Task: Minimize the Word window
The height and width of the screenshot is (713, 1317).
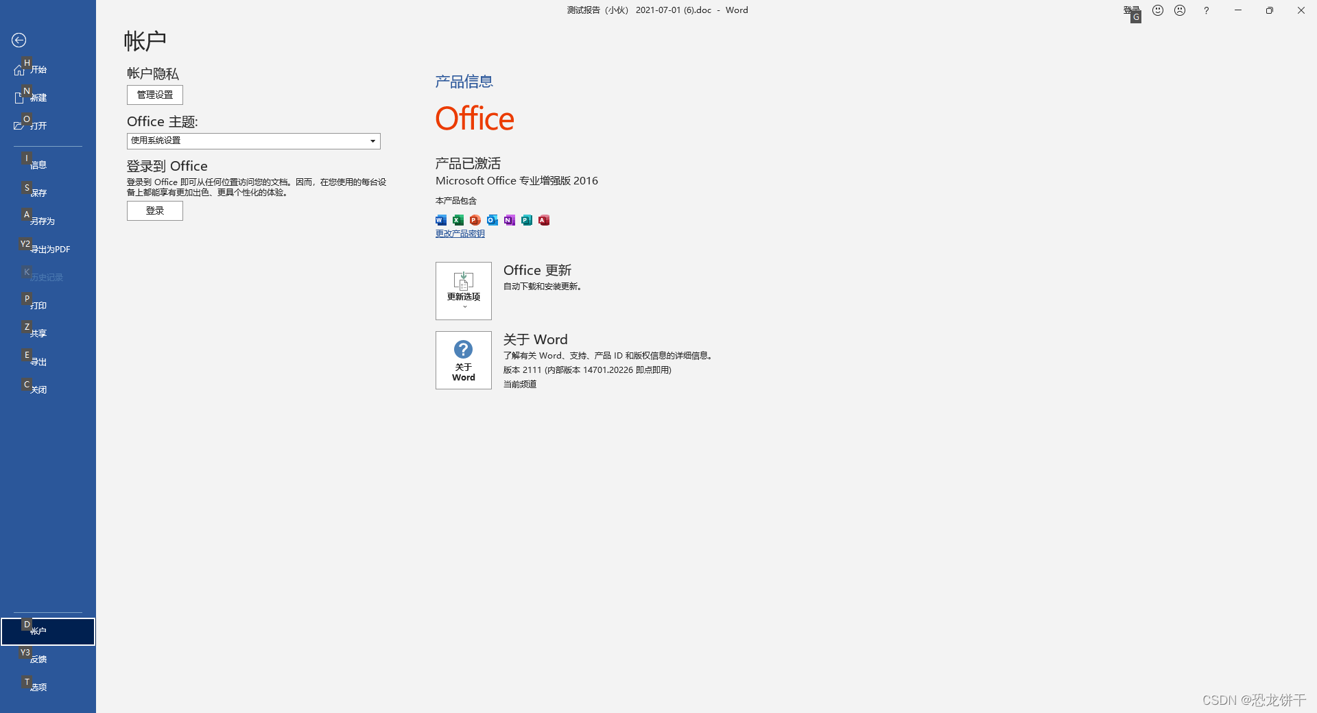Action: [1238, 10]
